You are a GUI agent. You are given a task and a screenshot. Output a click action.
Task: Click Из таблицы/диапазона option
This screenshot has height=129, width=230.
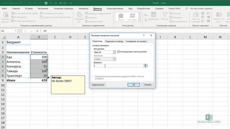pyautogui.click(x=23, y=21)
